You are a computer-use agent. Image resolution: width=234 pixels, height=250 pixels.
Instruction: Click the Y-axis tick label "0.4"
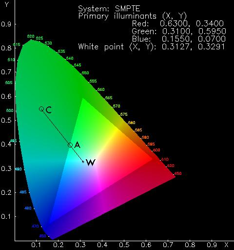(x=6, y=144)
